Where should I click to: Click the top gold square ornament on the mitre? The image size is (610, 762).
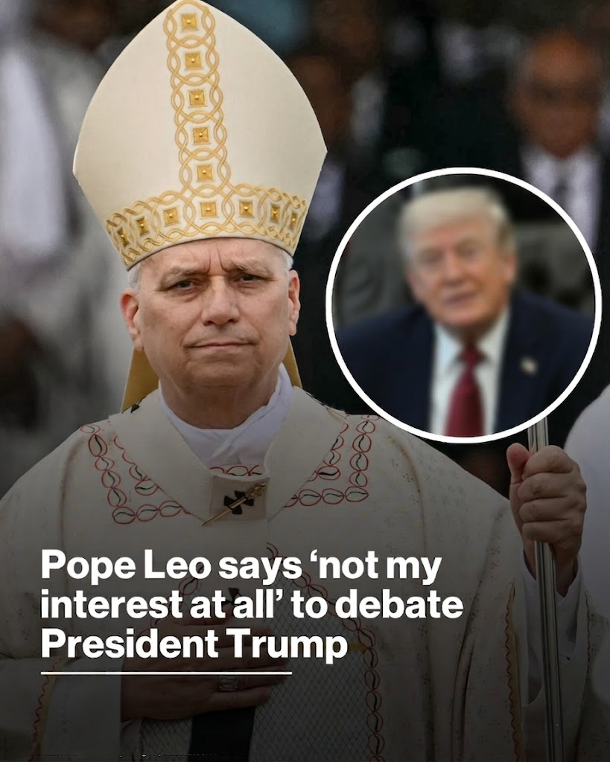pyautogui.click(x=188, y=22)
